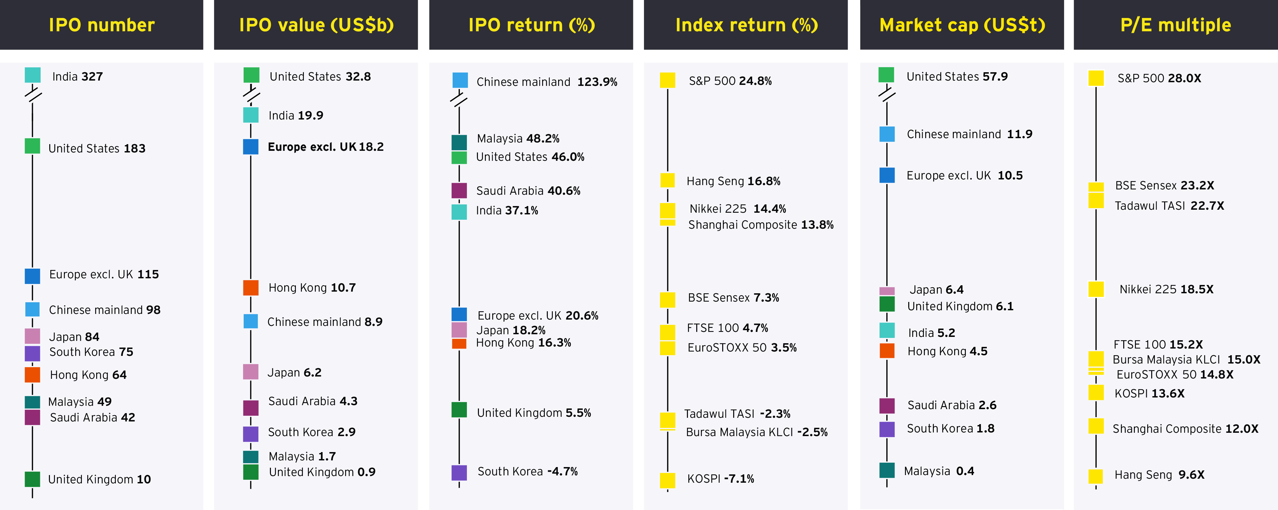Image resolution: width=1278 pixels, height=510 pixels.
Task: Click the IPO number column header
Action: [x=102, y=25]
